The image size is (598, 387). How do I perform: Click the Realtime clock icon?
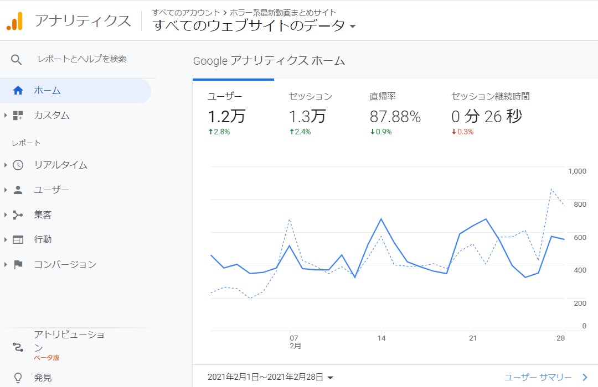coord(18,165)
